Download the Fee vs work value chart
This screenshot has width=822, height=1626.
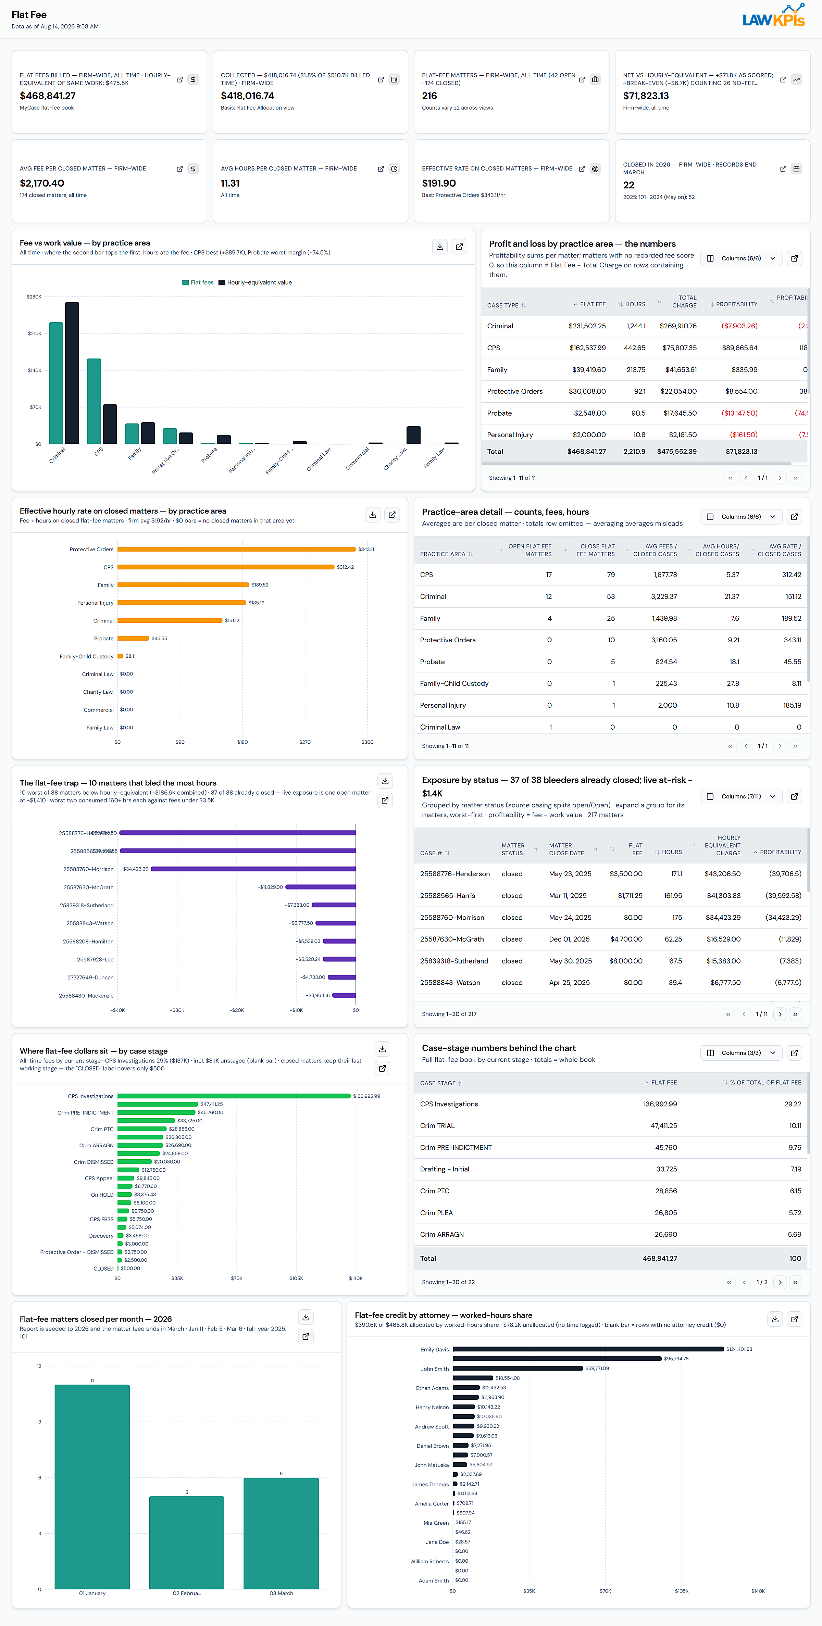pyautogui.click(x=440, y=247)
